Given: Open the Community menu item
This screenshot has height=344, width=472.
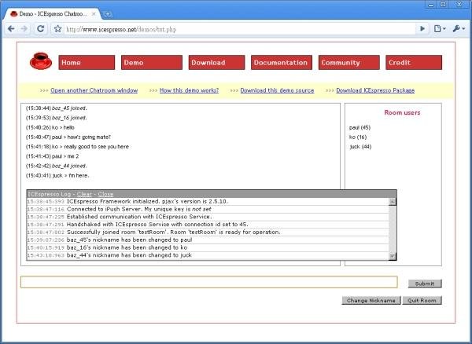Looking at the screenshot, I should pyautogui.click(x=348, y=63).
